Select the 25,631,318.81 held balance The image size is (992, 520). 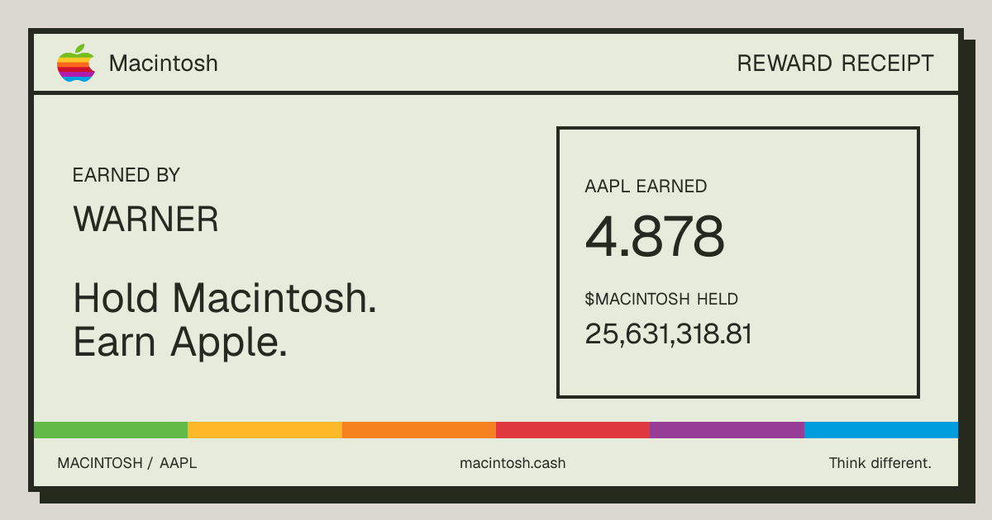coord(668,334)
